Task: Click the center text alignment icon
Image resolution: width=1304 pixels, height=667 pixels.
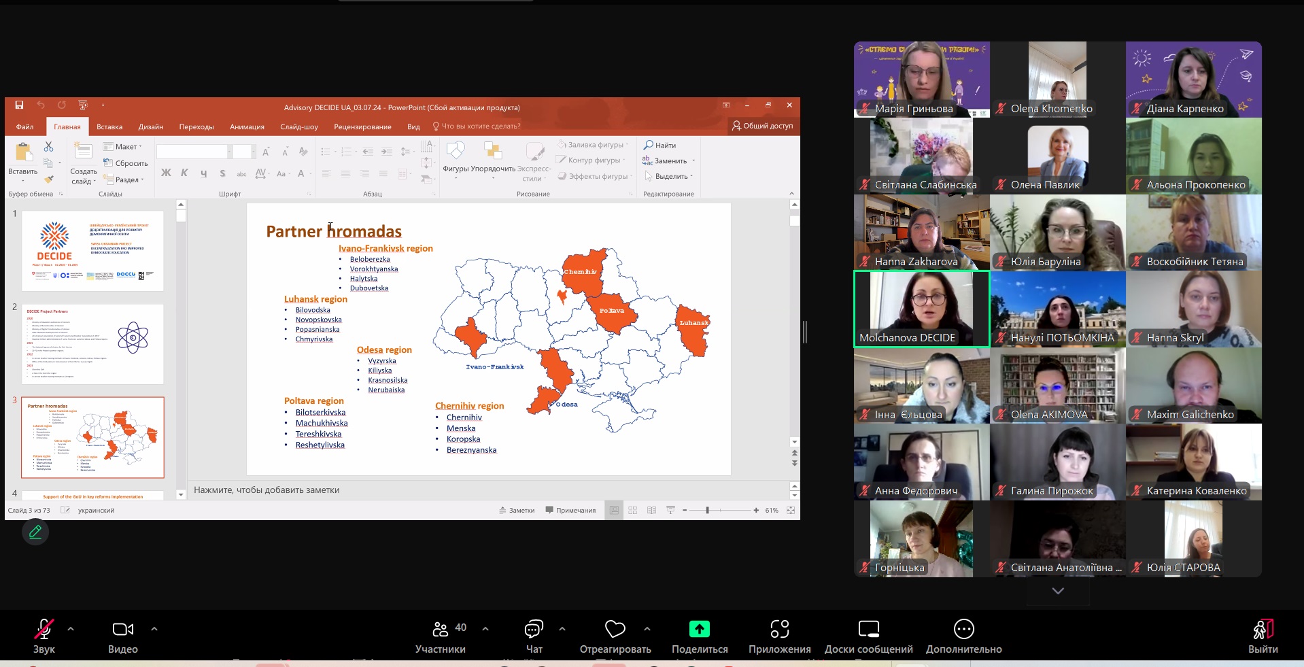Action: pyautogui.click(x=345, y=174)
